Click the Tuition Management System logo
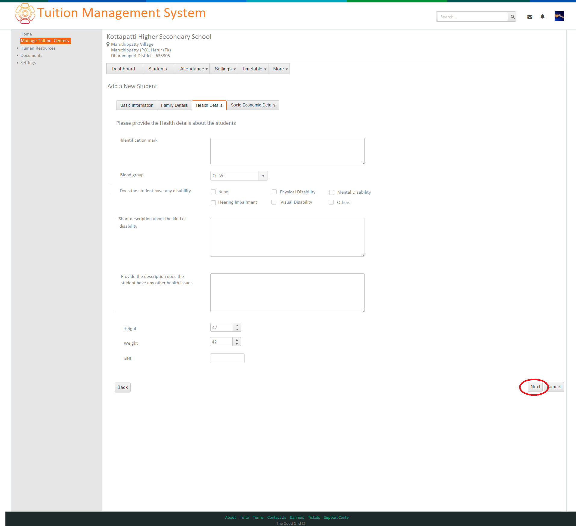The height and width of the screenshot is (526, 576). [x=25, y=14]
